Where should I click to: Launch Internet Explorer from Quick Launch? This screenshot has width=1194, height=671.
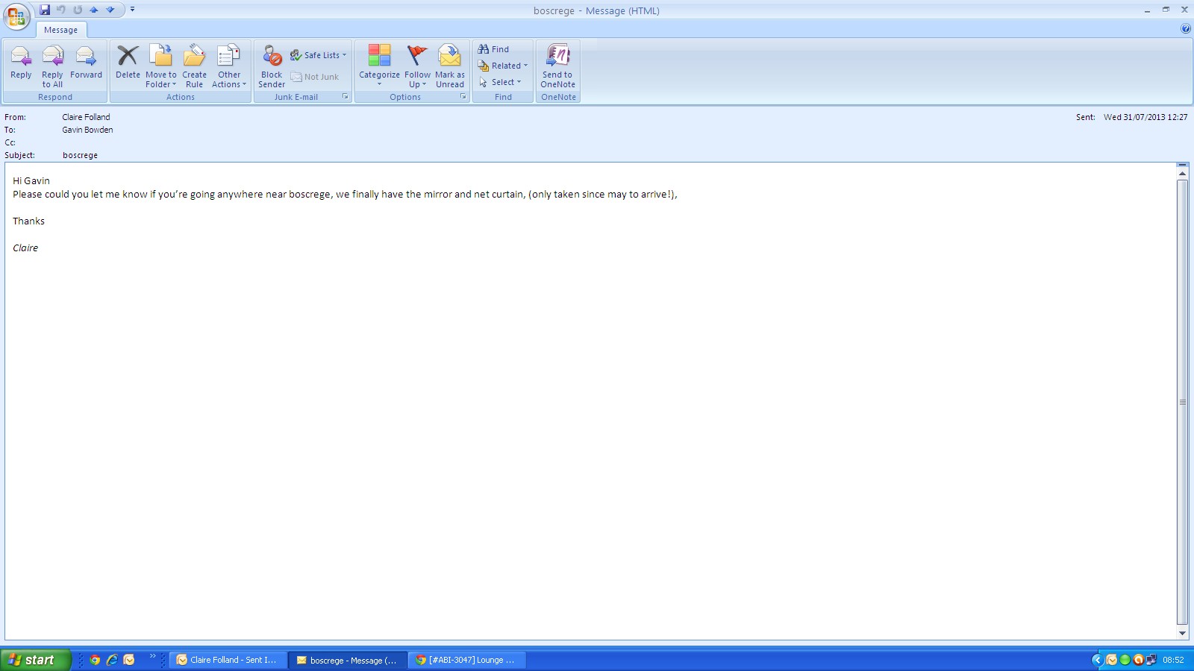pyautogui.click(x=112, y=660)
